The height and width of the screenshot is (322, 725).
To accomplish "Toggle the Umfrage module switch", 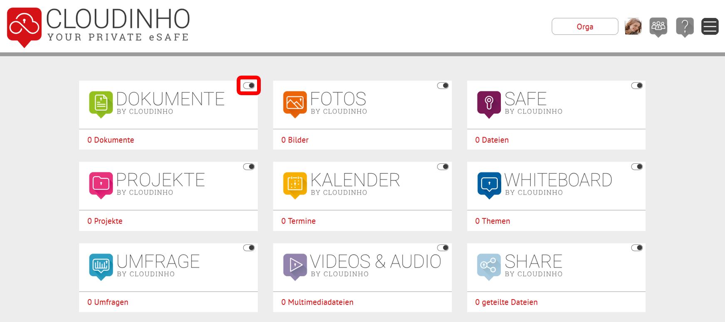I will (x=249, y=248).
